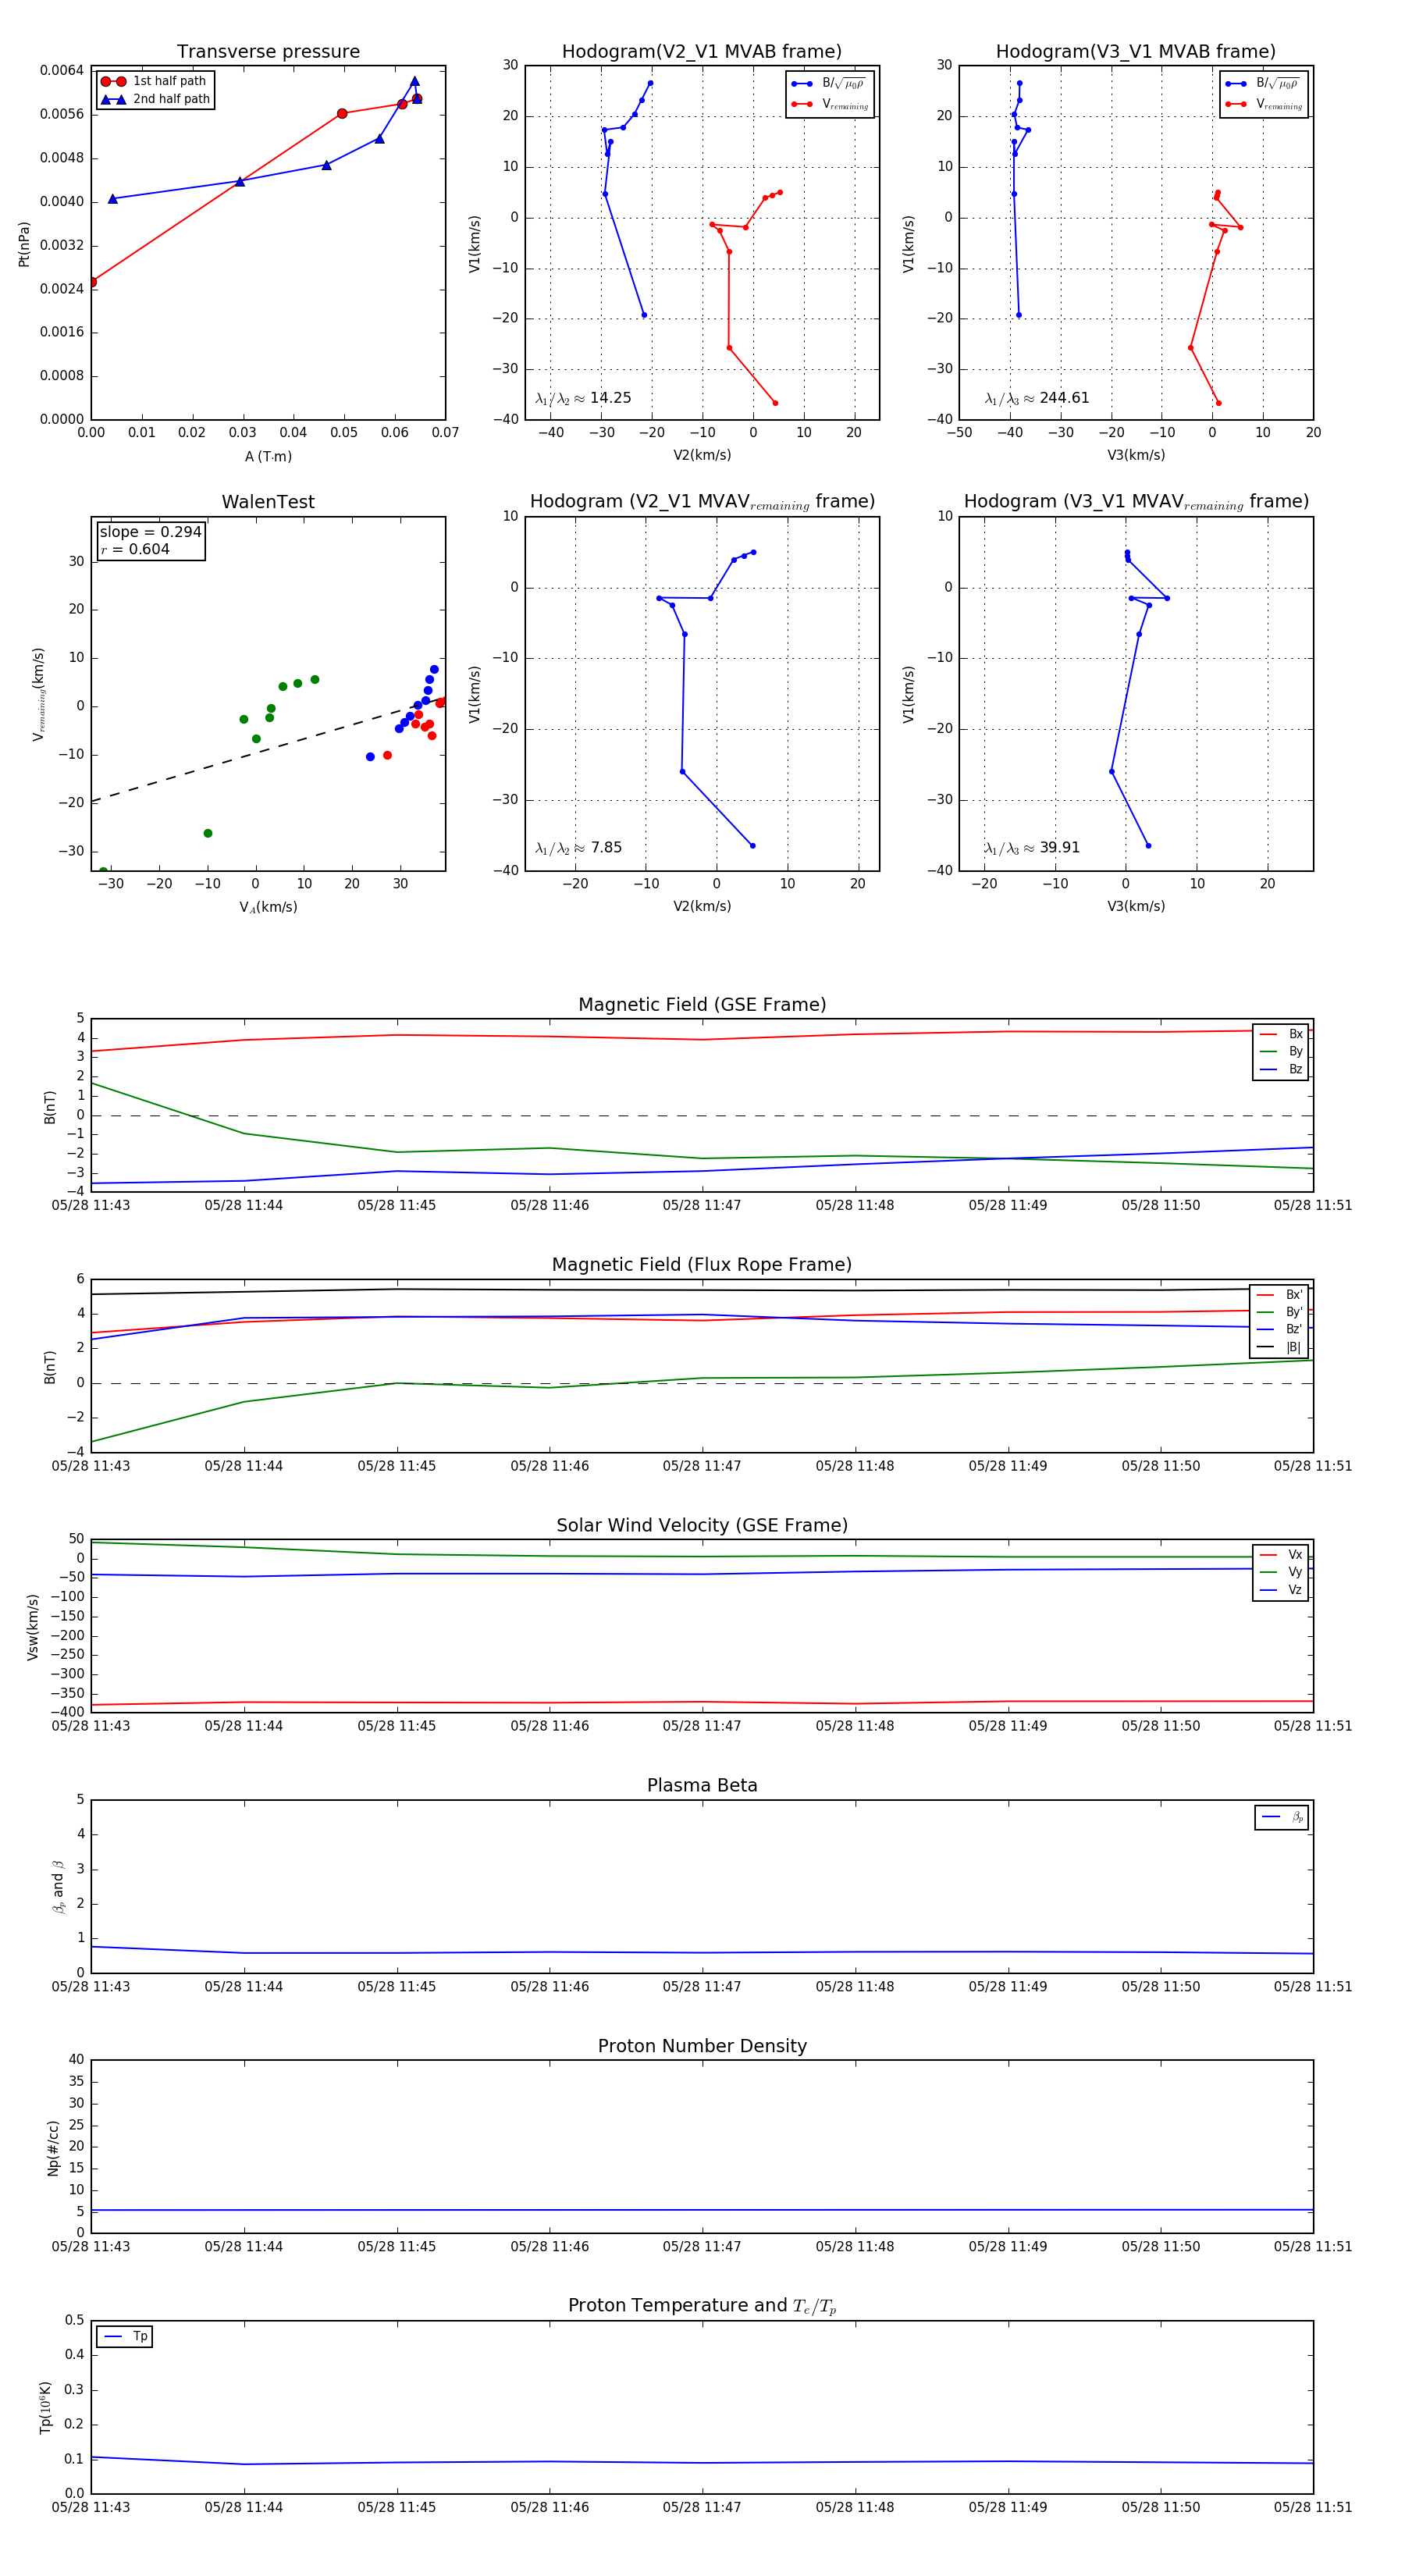Click the 'Hodogram(V3_V1 MVAB frame)' title
Viewport: 1405px width, 2576px height.
point(1135,52)
